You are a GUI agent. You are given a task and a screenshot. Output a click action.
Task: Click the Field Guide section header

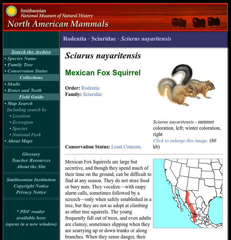(x=31, y=97)
